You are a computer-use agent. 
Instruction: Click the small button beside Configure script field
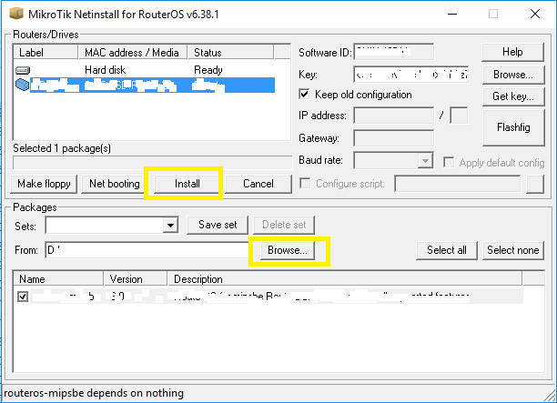tap(535, 184)
